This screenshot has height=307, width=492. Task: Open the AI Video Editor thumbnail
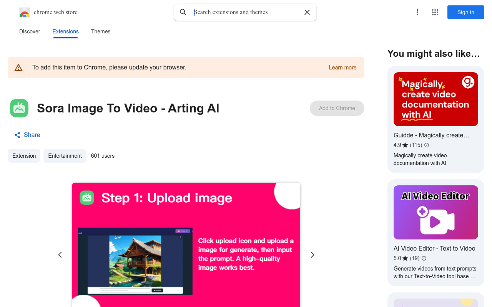click(436, 212)
